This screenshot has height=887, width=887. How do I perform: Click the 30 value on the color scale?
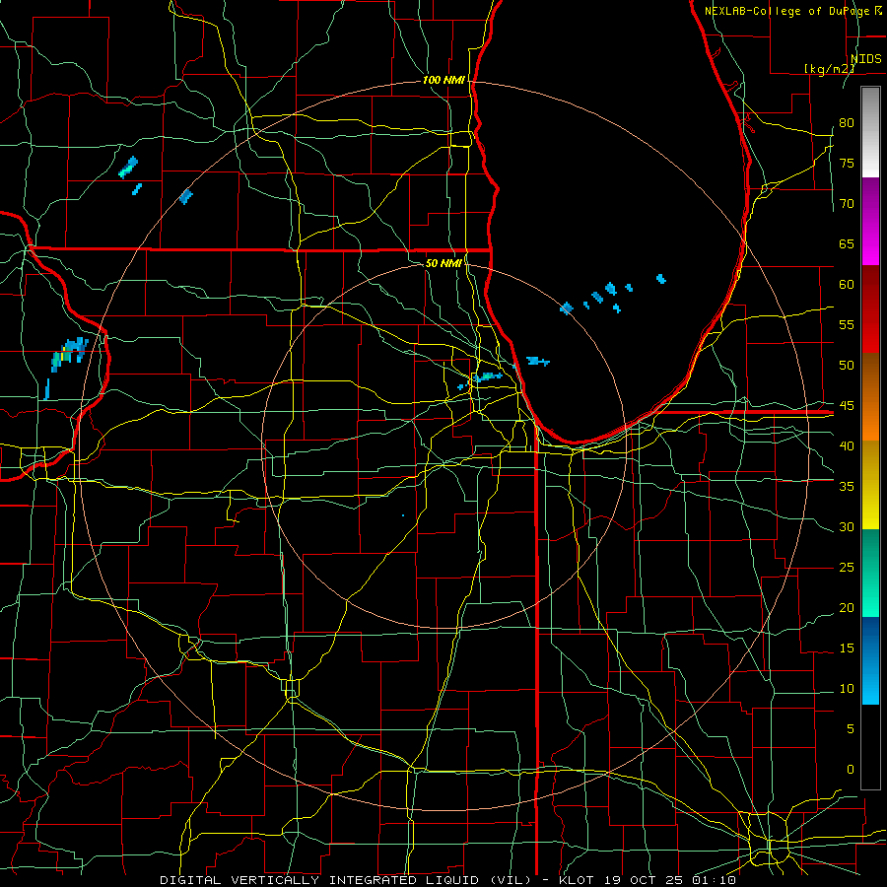point(847,526)
